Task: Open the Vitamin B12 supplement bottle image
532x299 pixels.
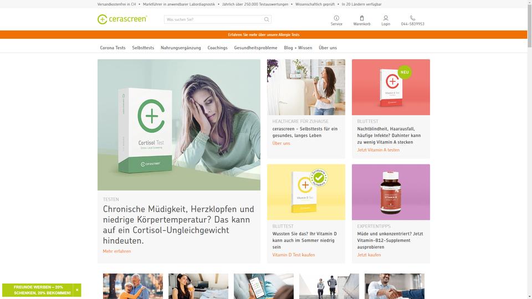Action: [391, 192]
